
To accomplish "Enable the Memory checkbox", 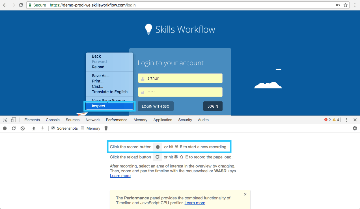I will tap(83, 128).
